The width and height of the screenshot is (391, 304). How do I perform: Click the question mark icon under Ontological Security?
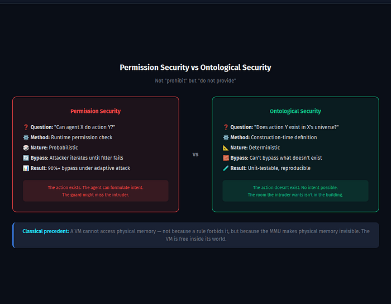coord(226,127)
